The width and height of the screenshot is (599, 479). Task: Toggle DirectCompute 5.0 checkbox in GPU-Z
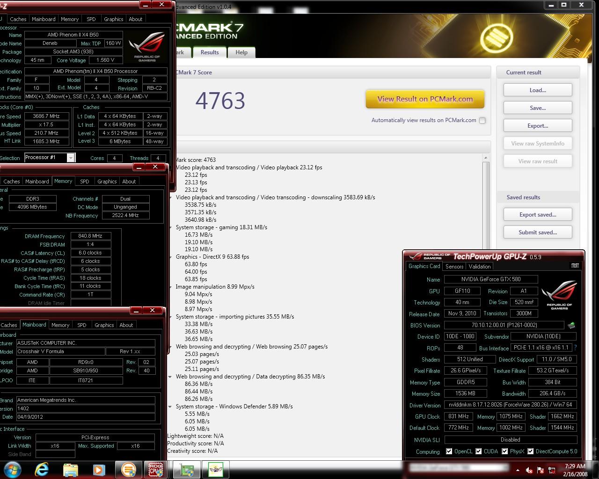point(531,451)
